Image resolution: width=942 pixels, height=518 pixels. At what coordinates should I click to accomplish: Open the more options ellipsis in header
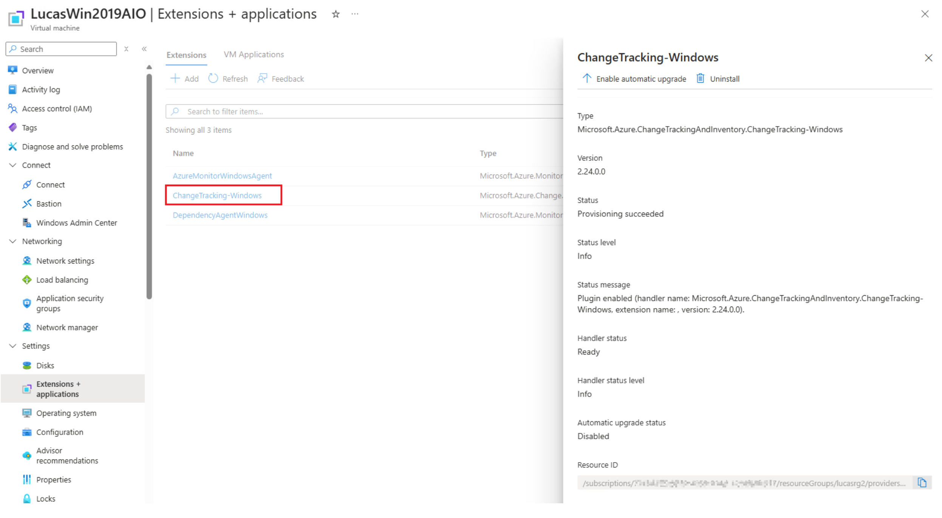point(354,14)
